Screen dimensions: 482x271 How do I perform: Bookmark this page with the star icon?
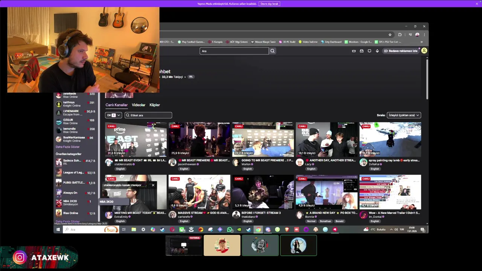[x=390, y=35]
